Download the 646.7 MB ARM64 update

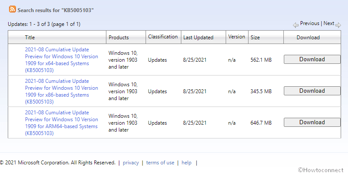tap(312, 123)
